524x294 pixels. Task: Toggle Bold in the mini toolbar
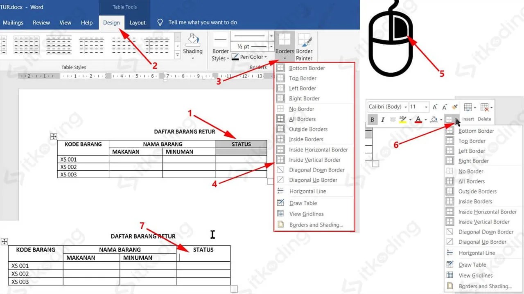pos(373,120)
